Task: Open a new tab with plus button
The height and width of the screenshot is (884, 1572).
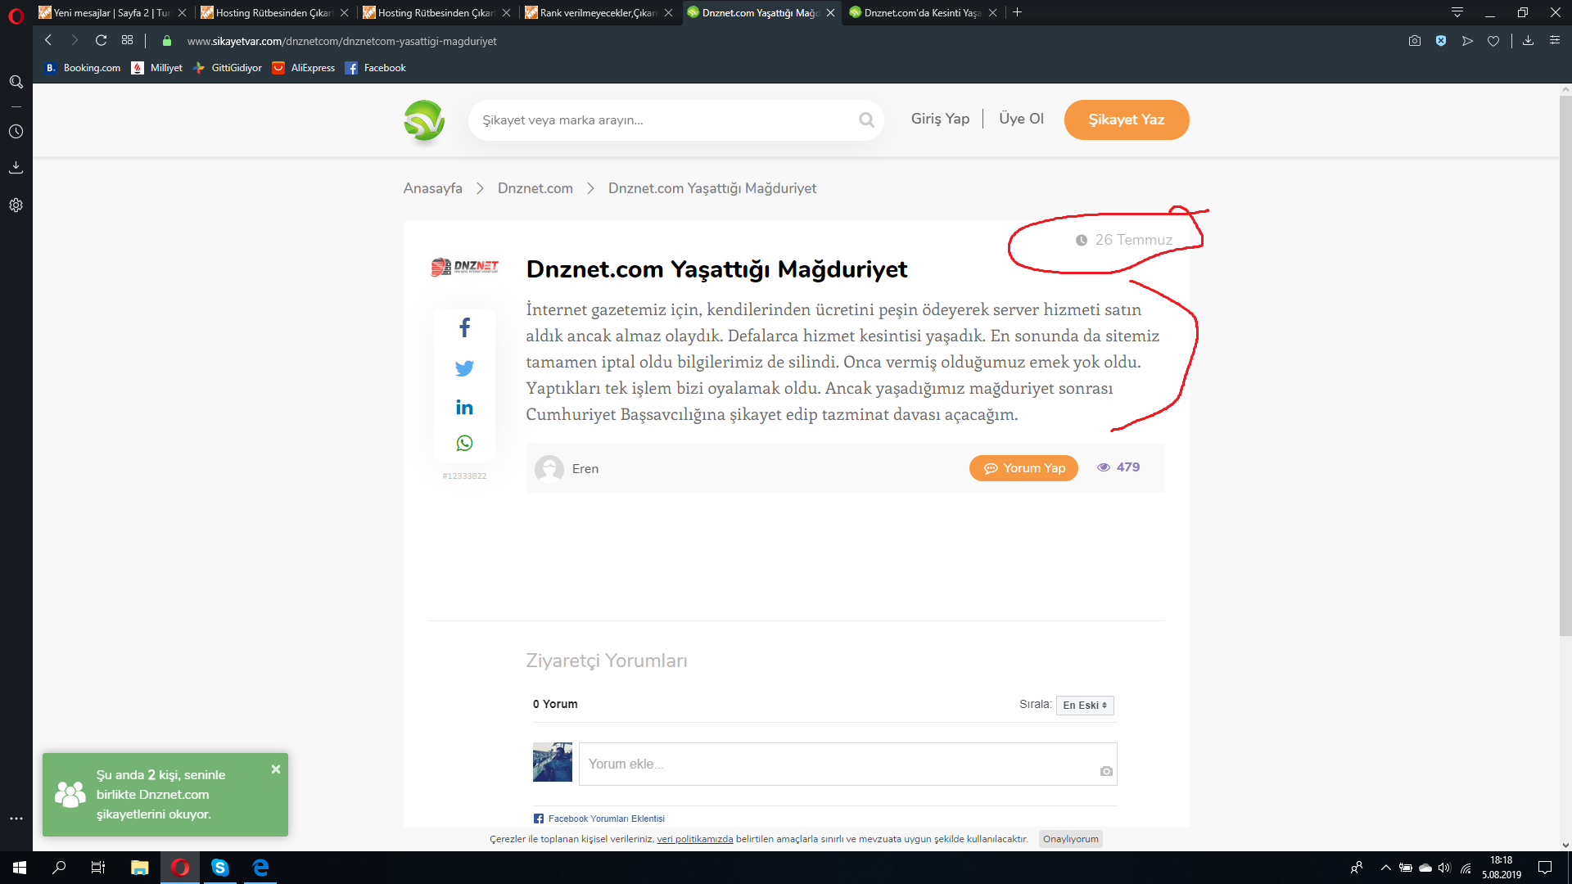Action: click(x=1017, y=12)
